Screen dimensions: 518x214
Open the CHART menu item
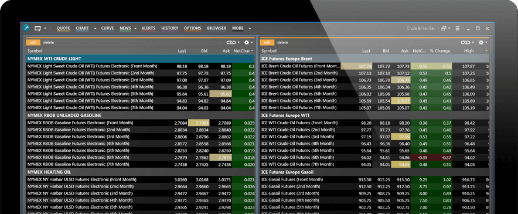[x=82, y=29]
